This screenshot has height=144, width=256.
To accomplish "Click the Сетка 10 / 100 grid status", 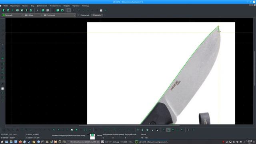I will tap(144, 136).
